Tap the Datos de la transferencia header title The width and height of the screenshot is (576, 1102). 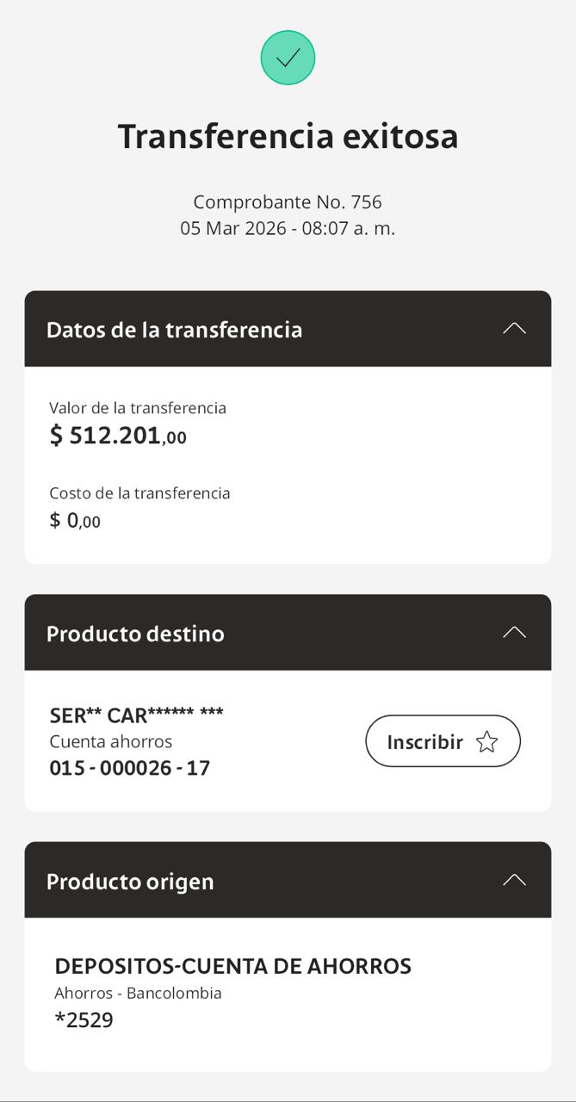174,330
